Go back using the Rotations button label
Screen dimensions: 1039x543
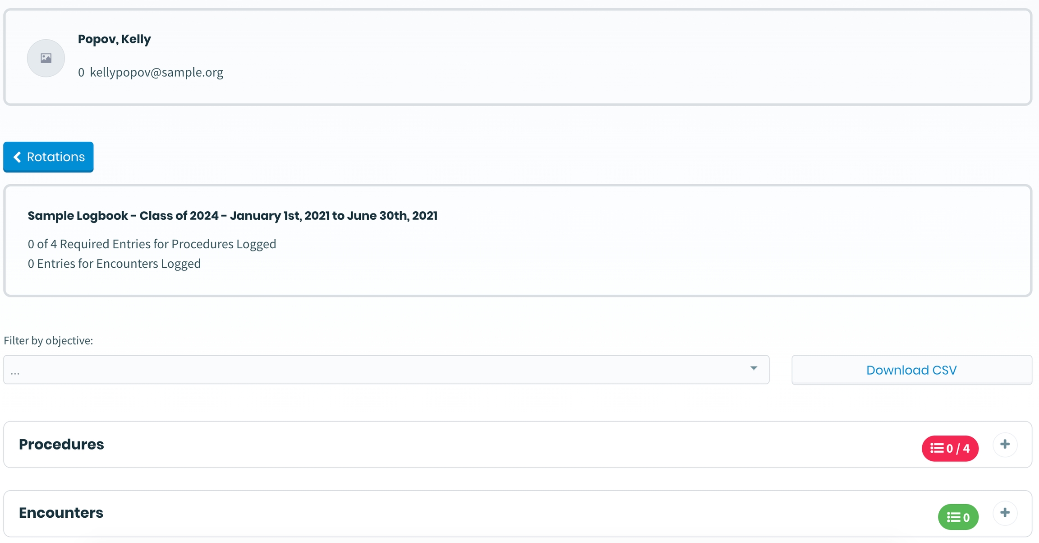[x=56, y=157]
